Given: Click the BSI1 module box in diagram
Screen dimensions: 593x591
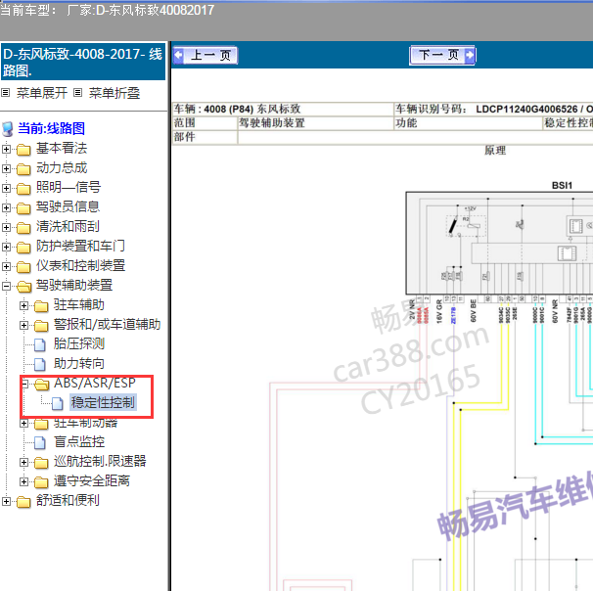Looking at the screenshot, I should [x=499, y=243].
